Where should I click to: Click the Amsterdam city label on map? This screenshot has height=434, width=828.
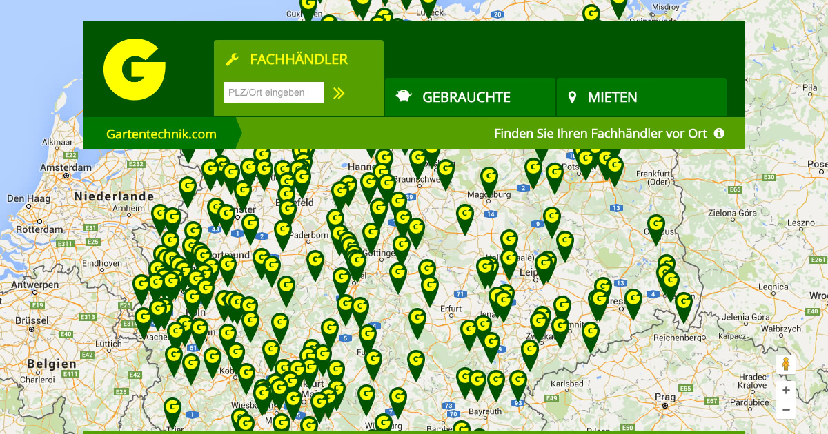(x=66, y=167)
